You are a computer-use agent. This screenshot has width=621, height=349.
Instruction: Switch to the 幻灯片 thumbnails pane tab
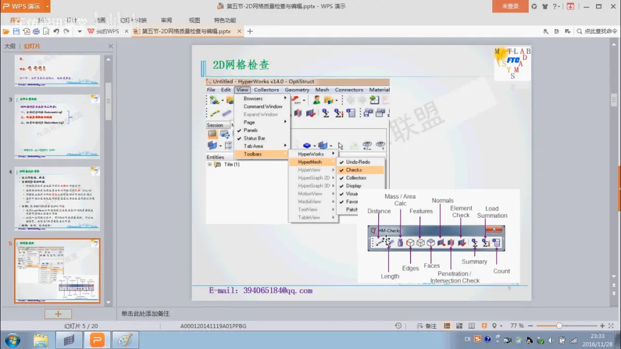32,46
